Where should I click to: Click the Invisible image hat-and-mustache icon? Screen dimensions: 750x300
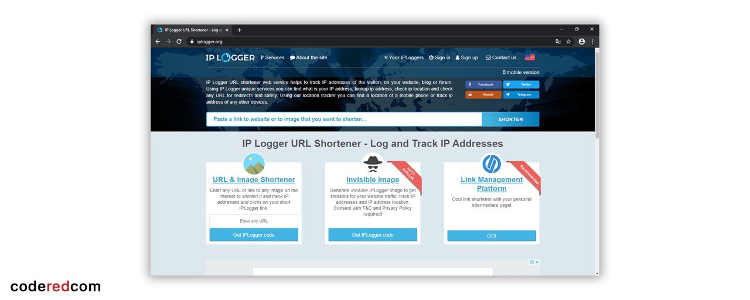click(373, 162)
